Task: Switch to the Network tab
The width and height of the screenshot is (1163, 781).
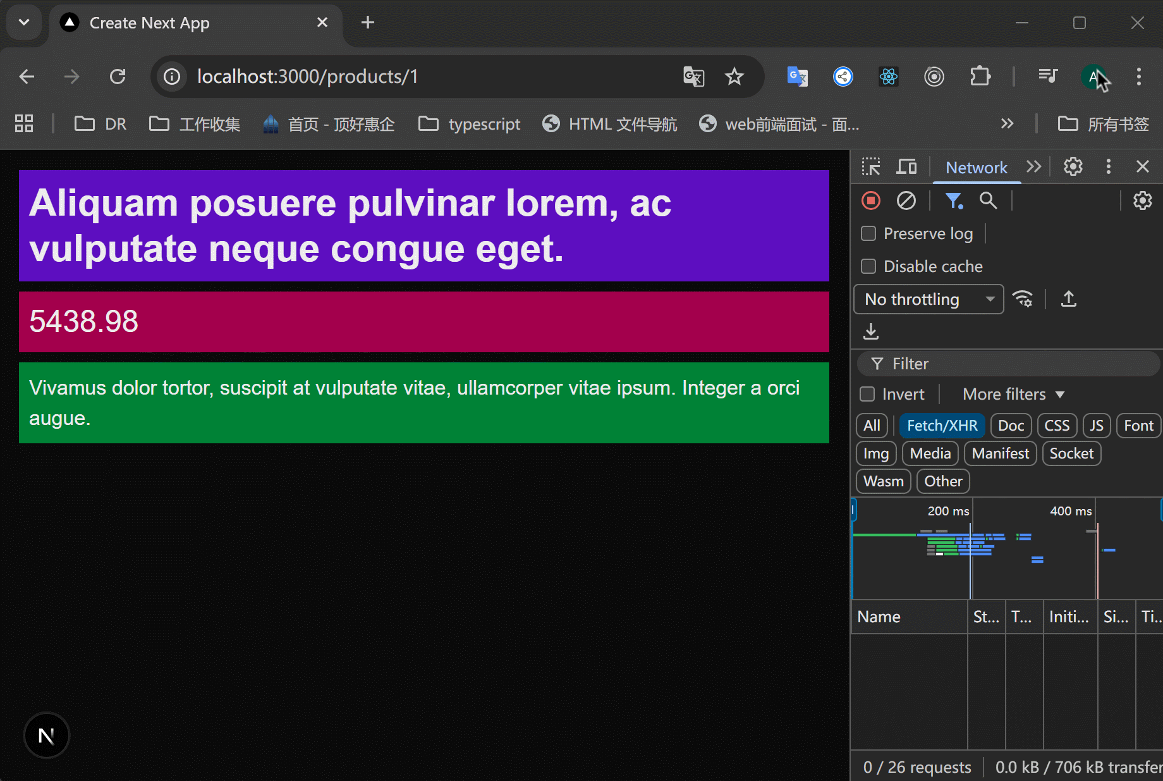Action: [x=976, y=168]
